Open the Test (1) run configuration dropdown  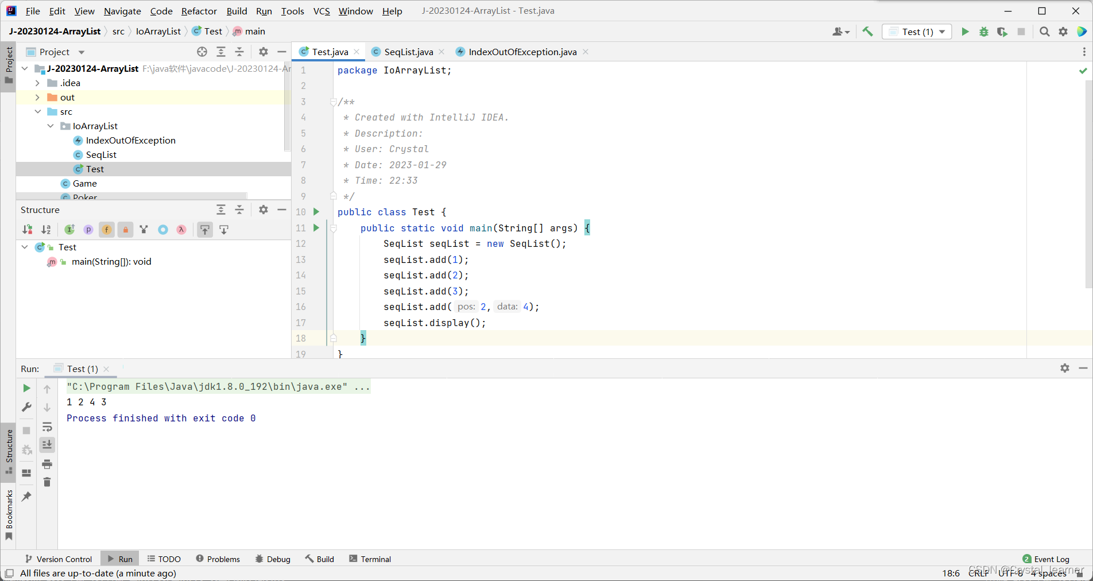917,32
